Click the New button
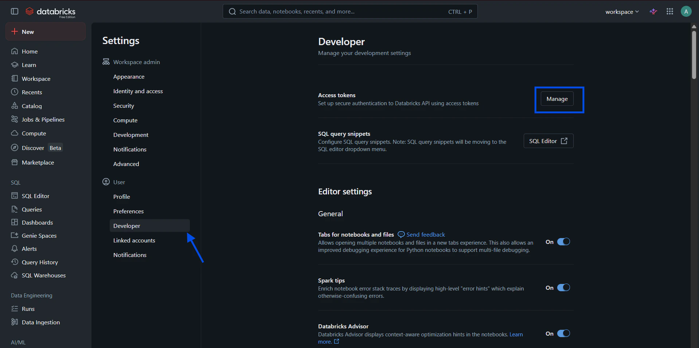Image resolution: width=699 pixels, height=348 pixels. [46, 32]
